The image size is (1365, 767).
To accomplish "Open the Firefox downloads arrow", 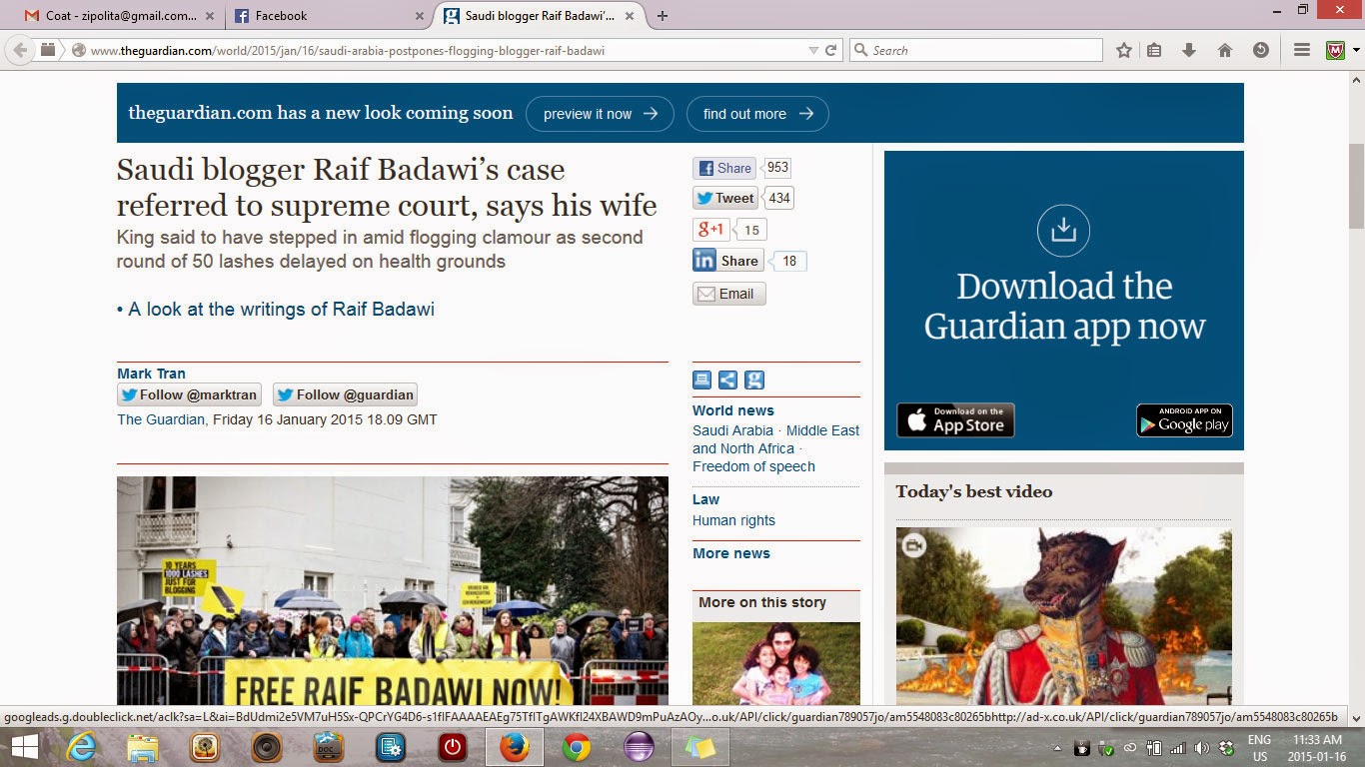I will tap(1189, 50).
